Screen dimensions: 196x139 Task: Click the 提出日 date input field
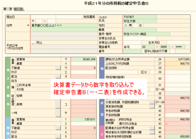(x=43, y=17)
